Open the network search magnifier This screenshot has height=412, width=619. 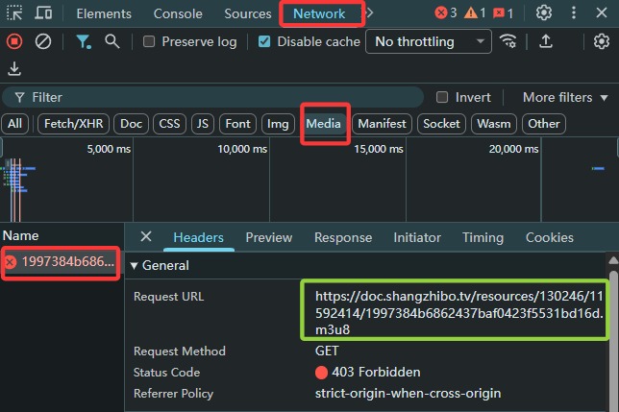click(112, 41)
